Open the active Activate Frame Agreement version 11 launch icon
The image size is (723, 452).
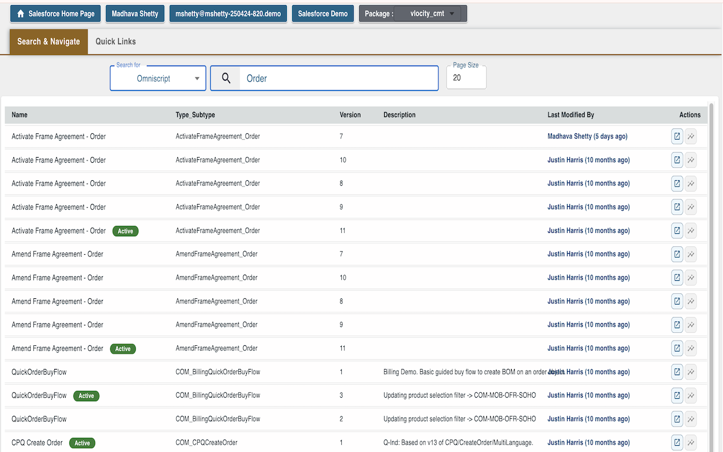click(x=677, y=231)
